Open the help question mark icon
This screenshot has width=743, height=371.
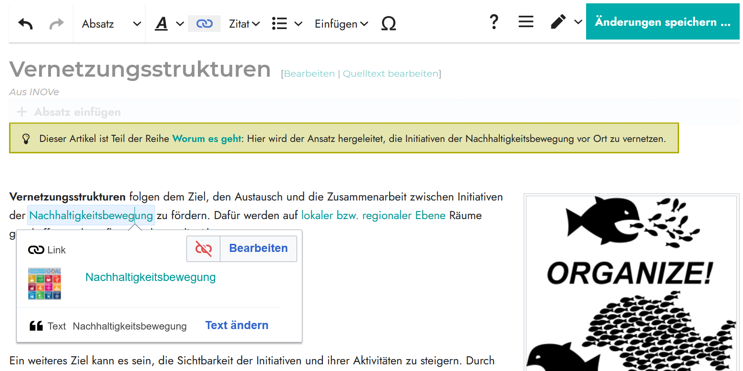click(x=494, y=22)
